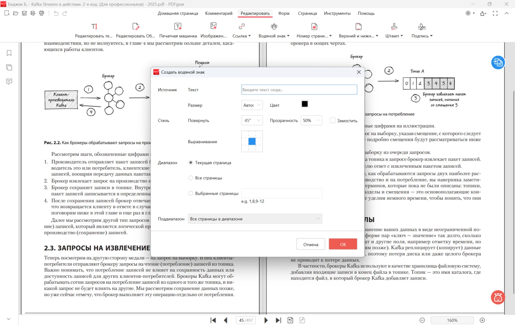Select the Selected pages radio option
This screenshot has width=515, height=326.
pyautogui.click(x=191, y=193)
